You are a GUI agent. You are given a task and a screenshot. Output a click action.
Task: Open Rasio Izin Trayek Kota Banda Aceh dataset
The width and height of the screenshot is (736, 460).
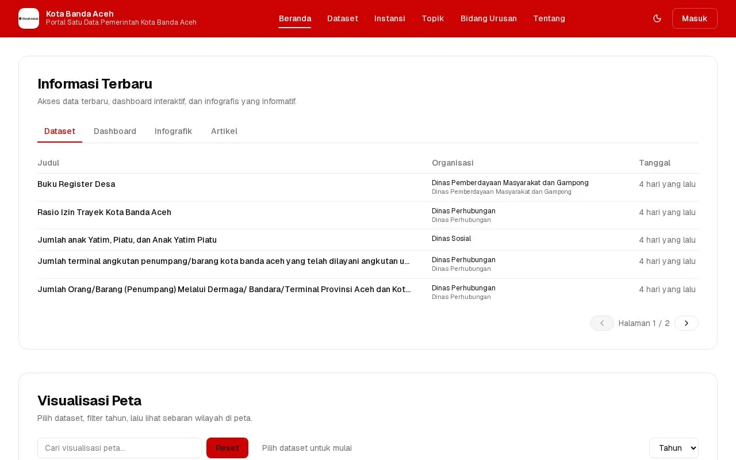105,212
